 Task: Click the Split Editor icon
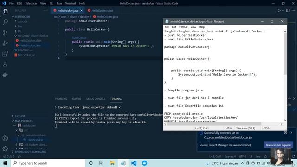[288, 10]
